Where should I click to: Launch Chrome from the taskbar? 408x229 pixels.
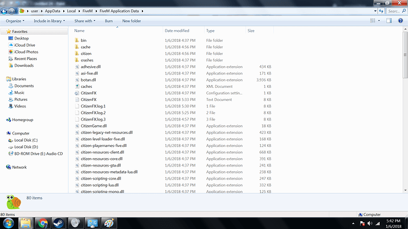pos(43,223)
